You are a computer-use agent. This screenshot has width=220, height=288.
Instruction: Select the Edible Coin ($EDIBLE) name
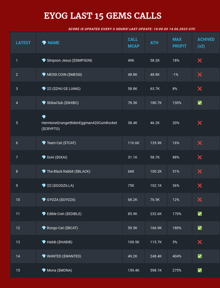pos(65,214)
